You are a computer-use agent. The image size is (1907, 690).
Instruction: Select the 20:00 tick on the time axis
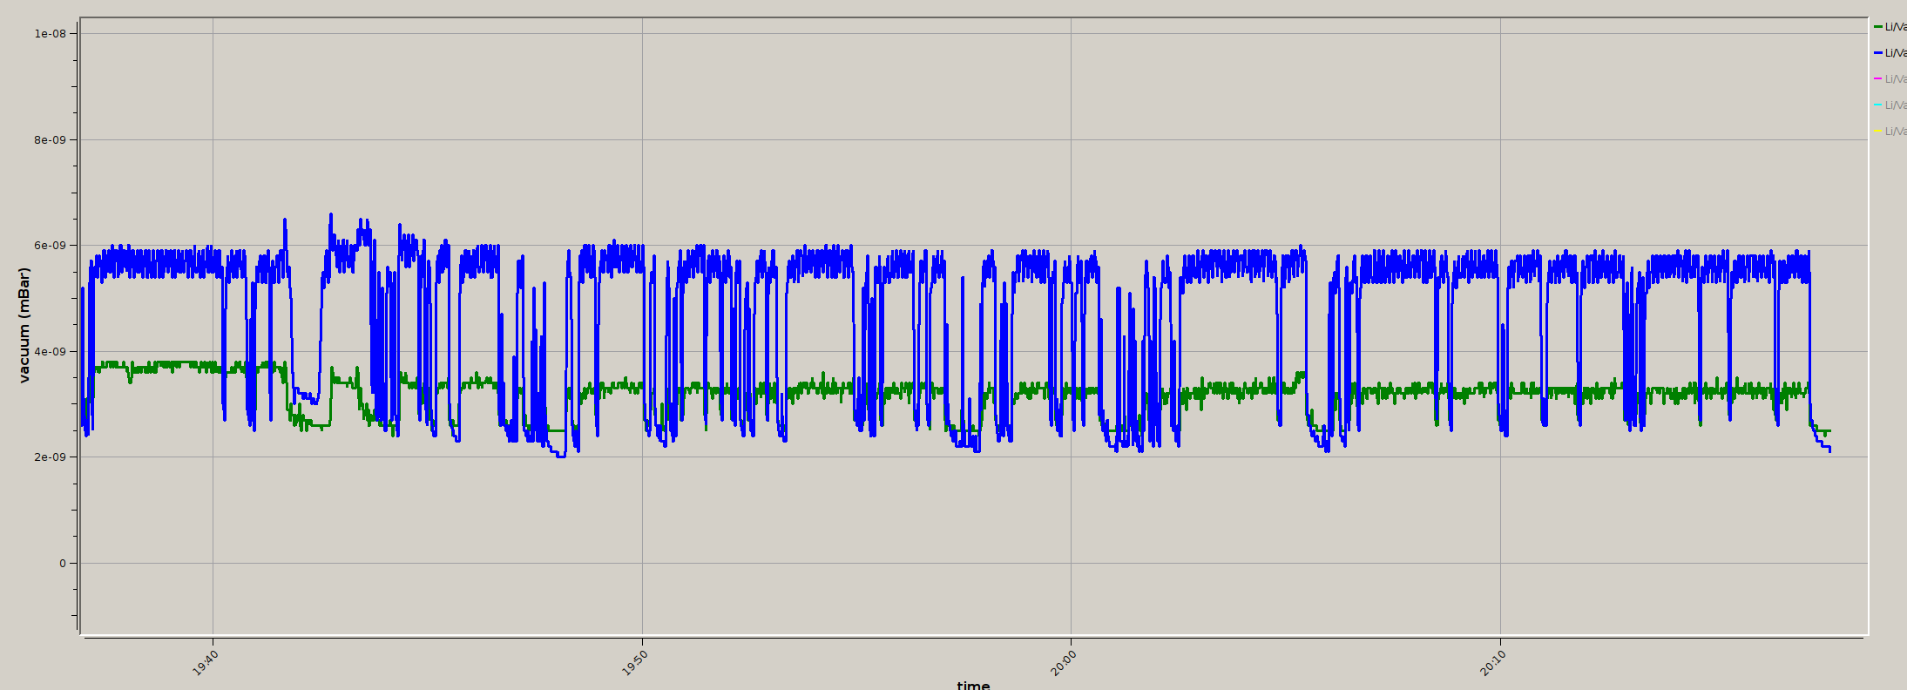(1064, 663)
